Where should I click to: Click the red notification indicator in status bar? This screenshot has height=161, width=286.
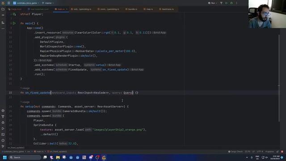(282, 152)
